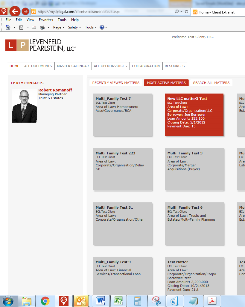
Task: Open the New LLC matter3 Test matter
Action: click(x=194, y=115)
